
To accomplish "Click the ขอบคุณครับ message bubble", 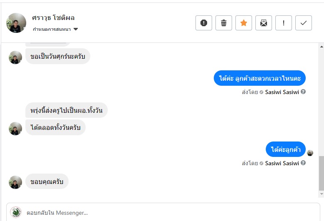I will tap(47, 181).
